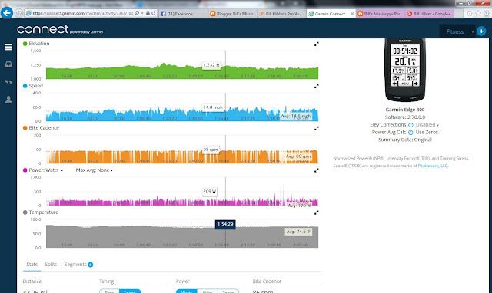
Task: Switch to the Segments tab
Action: 75,265
